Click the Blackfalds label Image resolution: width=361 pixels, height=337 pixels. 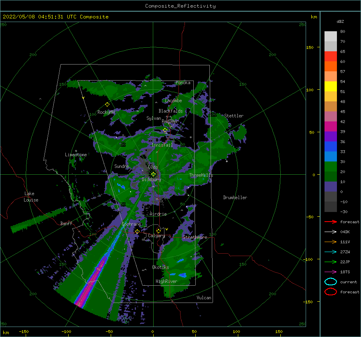pyautogui.click(x=170, y=111)
